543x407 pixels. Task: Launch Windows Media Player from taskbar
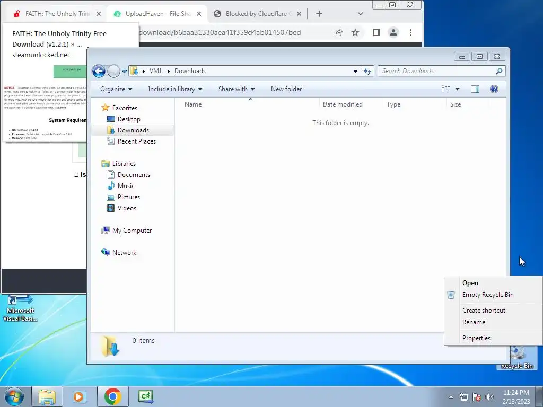coord(80,396)
